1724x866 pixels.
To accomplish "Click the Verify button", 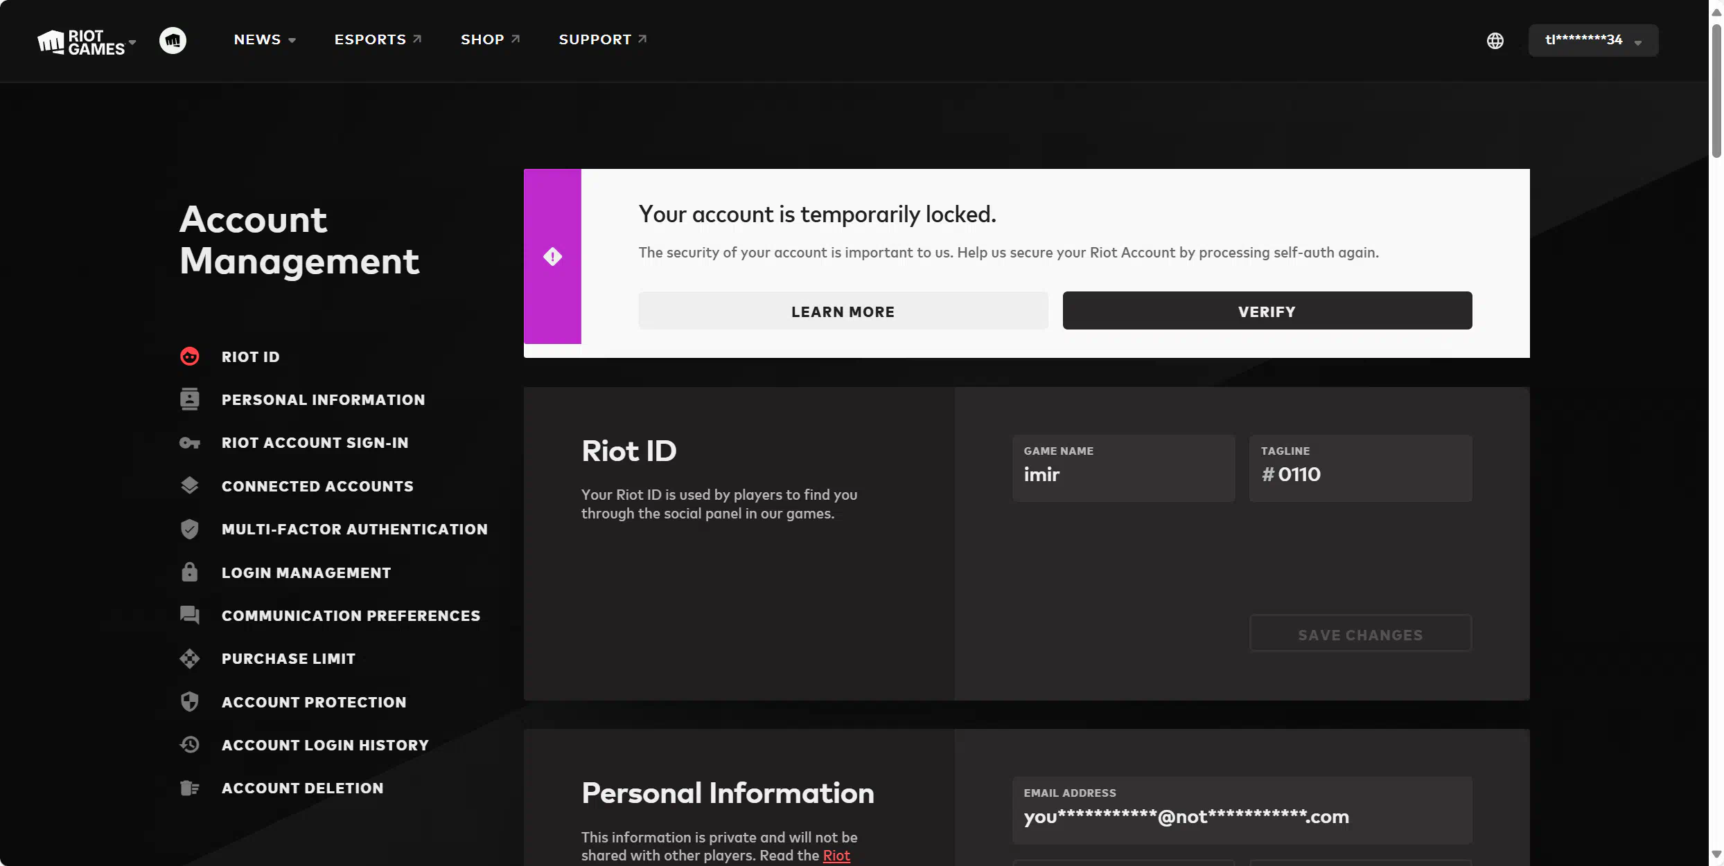I will coord(1267,311).
